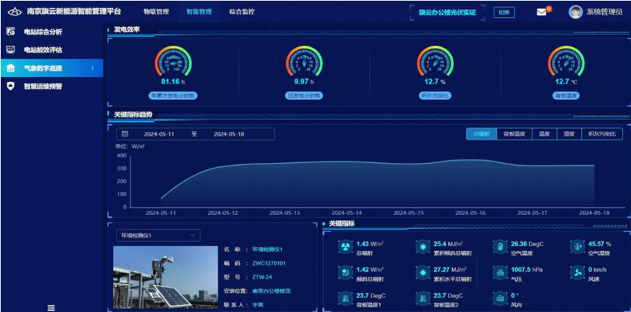Click the 风速 fan icon
The width and height of the screenshot is (631, 312).
click(x=577, y=272)
